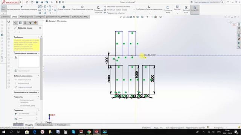
Task: Open options gear in top bar
Action: (x=63, y=2)
